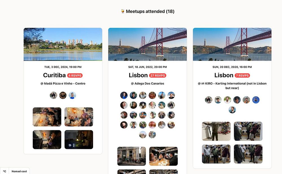Open fourth avatar in fourth Adega row
This screenshot has height=174, width=282.
click(152, 125)
